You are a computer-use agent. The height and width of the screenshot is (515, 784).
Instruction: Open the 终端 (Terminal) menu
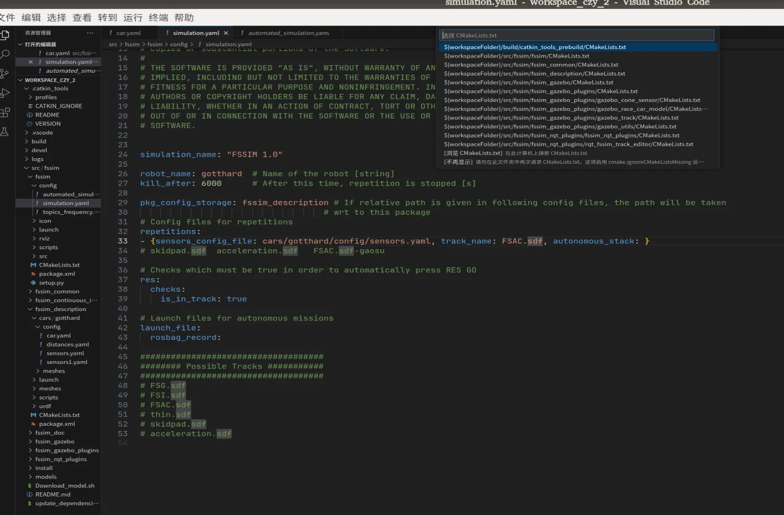pos(158,18)
